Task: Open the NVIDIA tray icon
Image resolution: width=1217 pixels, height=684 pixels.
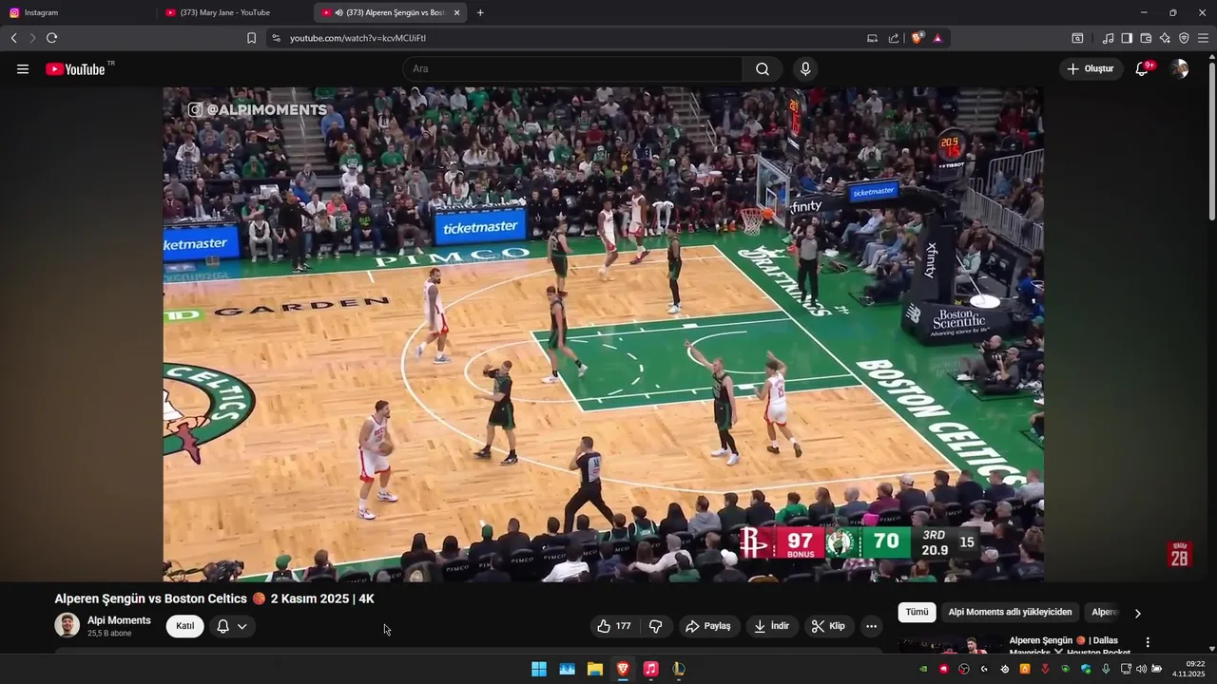Action: click(923, 669)
